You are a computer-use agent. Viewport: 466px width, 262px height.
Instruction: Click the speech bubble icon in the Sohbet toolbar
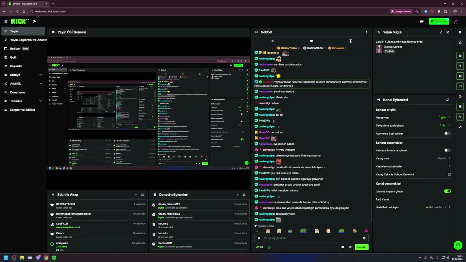(311, 41)
